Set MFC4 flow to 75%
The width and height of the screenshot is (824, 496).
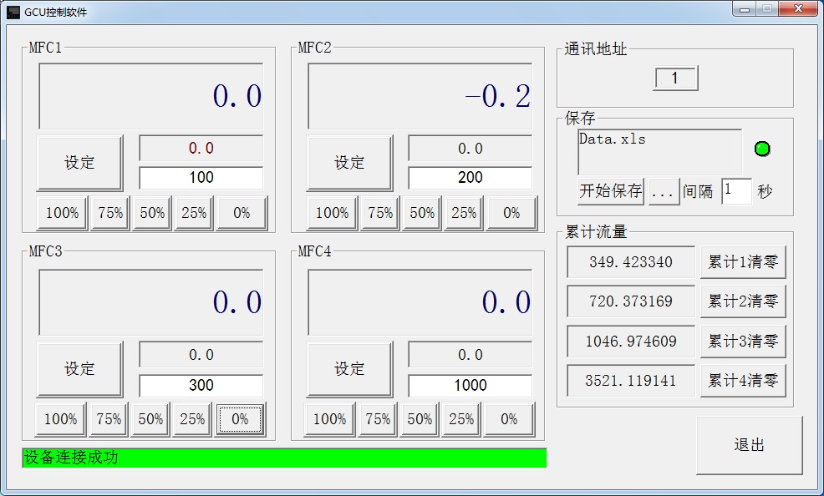point(378,419)
